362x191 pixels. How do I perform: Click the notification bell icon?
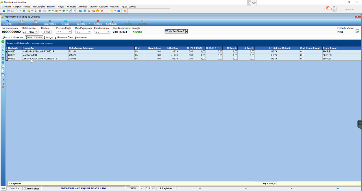click(326, 9)
